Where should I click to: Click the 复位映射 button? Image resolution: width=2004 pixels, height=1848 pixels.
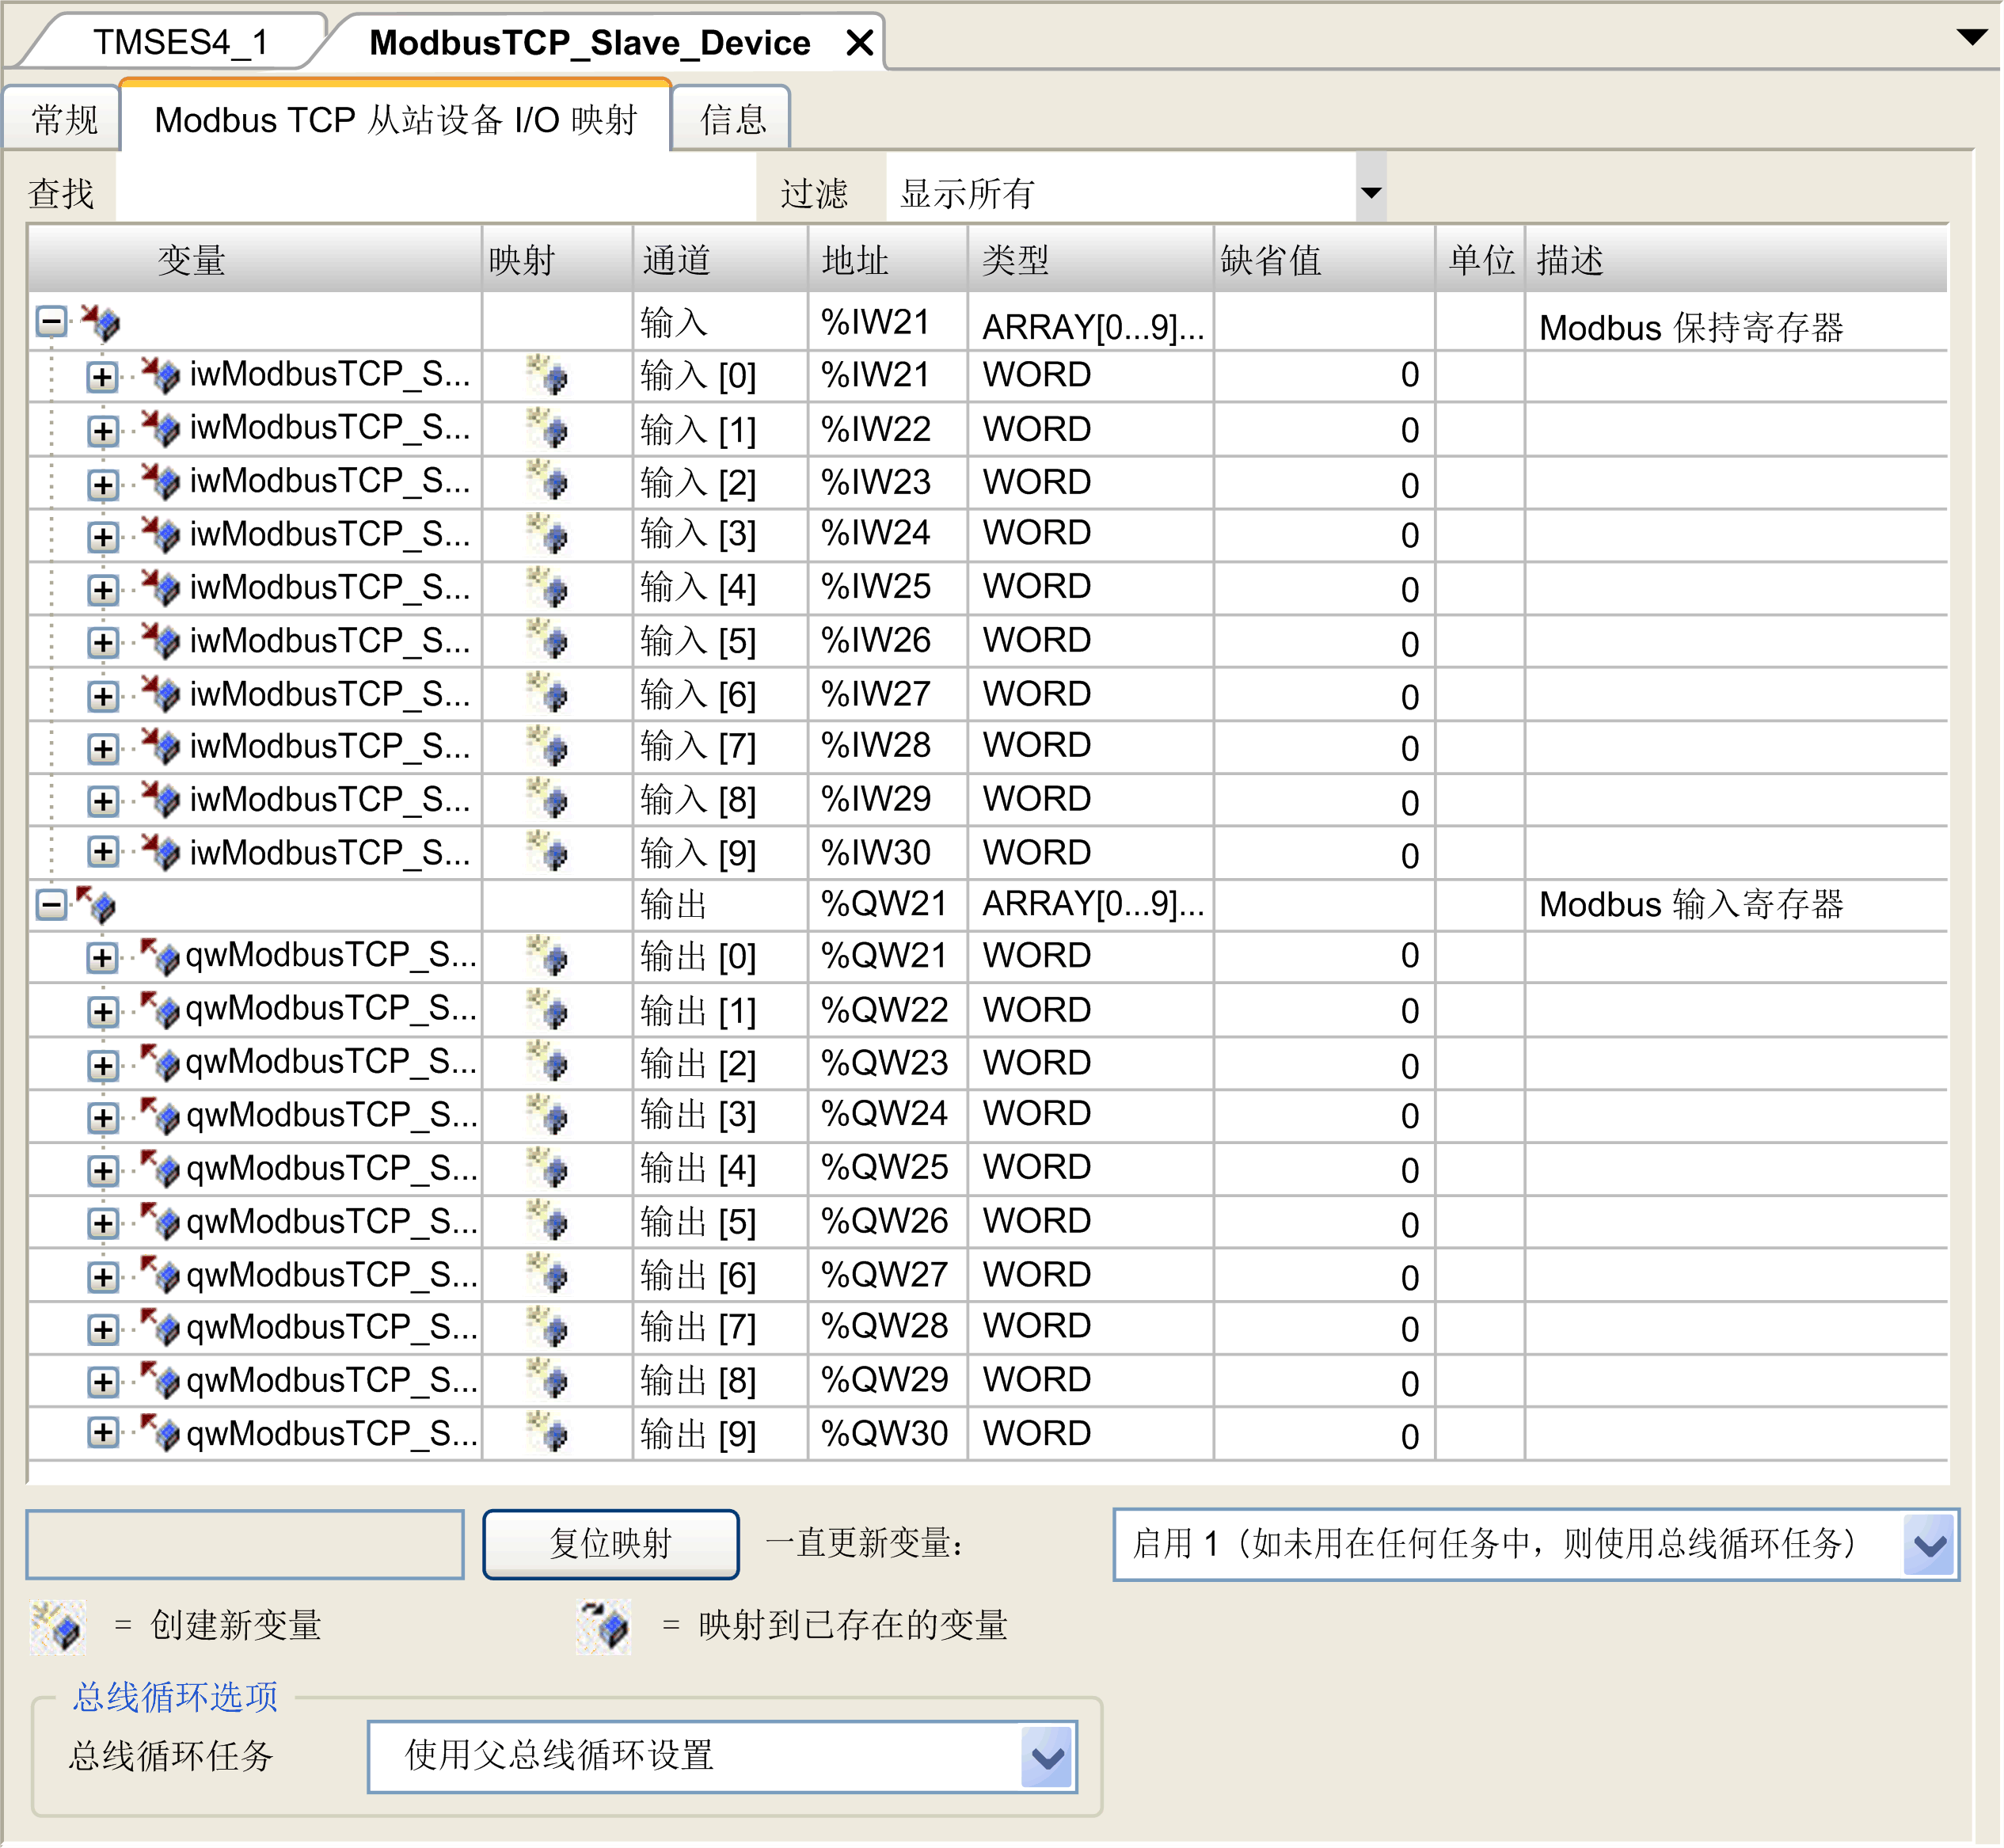(610, 1544)
